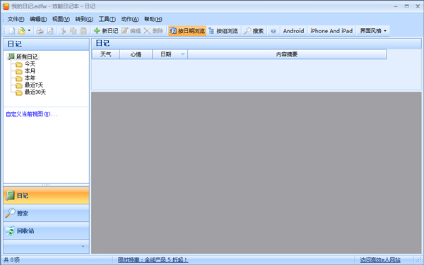This screenshot has width=424, height=265.
Task: Switch to 日记 navigation pane
Action: 46,195
